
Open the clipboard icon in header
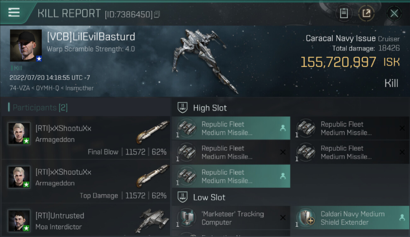[344, 13]
